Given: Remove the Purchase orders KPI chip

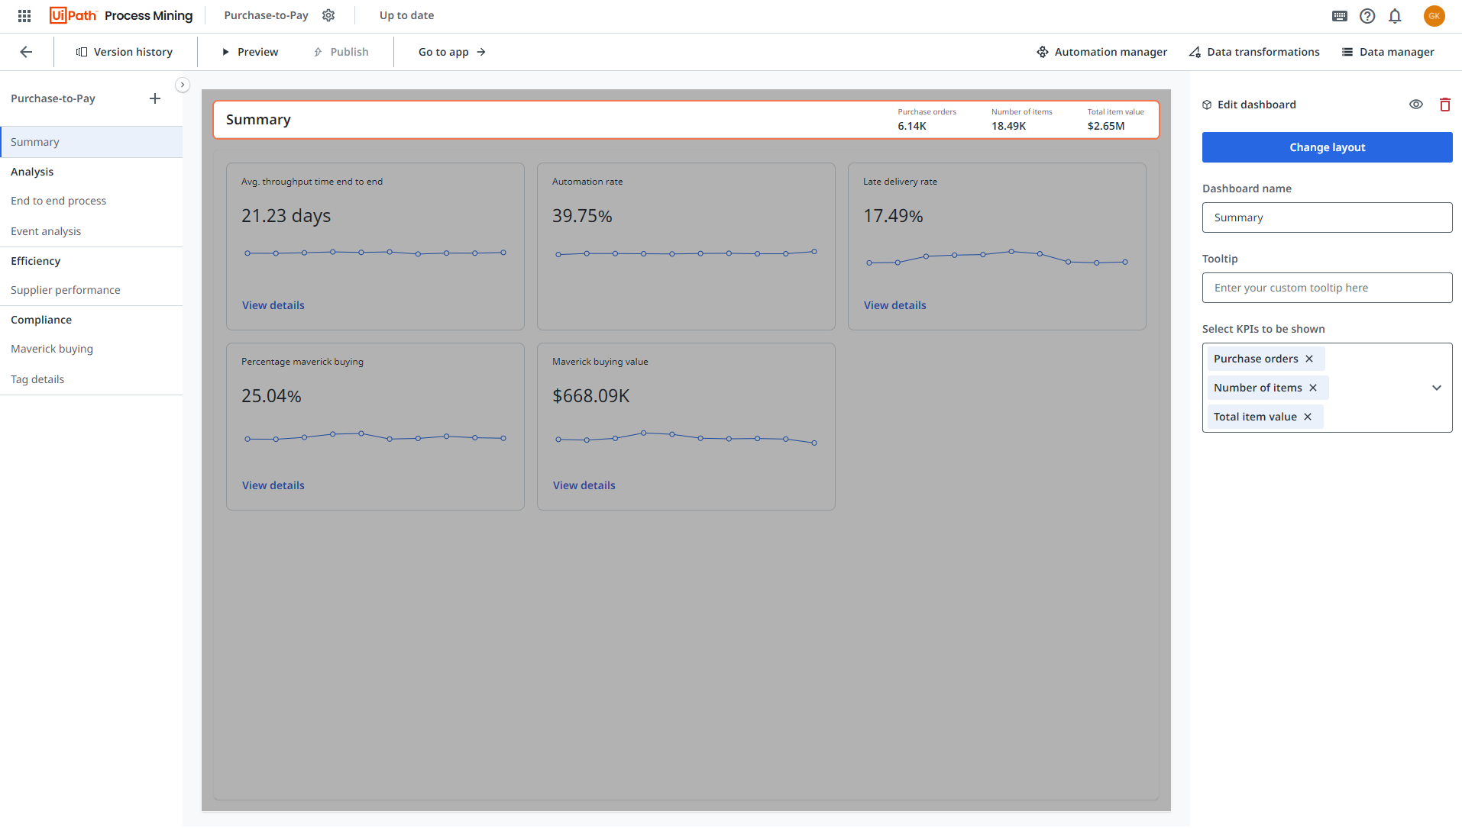Looking at the screenshot, I should 1308,358.
